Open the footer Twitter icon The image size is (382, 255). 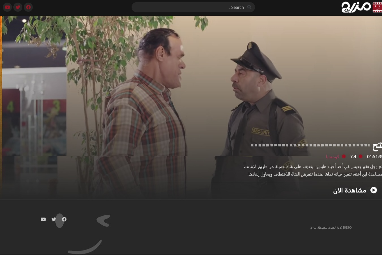tap(54, 219)
